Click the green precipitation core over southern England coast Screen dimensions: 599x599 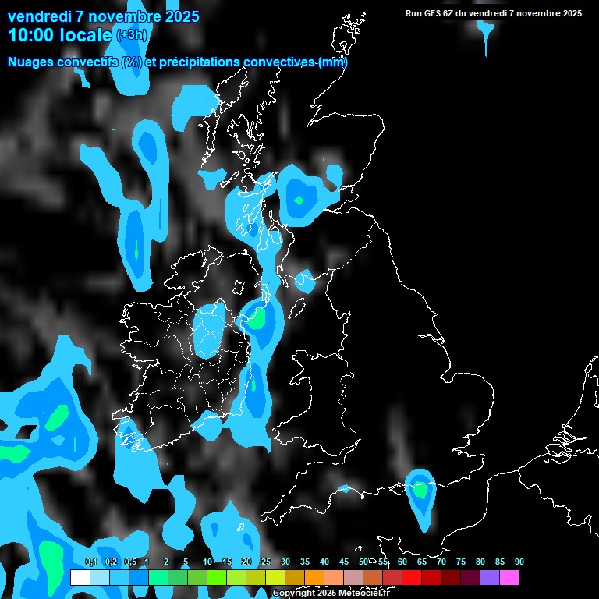[420, 491]
